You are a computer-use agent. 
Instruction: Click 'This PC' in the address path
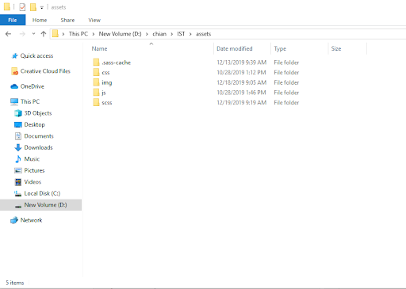coord(79,34)
